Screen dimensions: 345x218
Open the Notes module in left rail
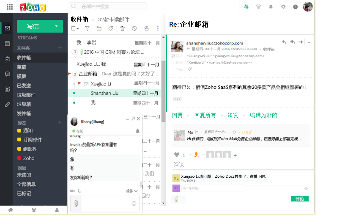coord(7,74)
